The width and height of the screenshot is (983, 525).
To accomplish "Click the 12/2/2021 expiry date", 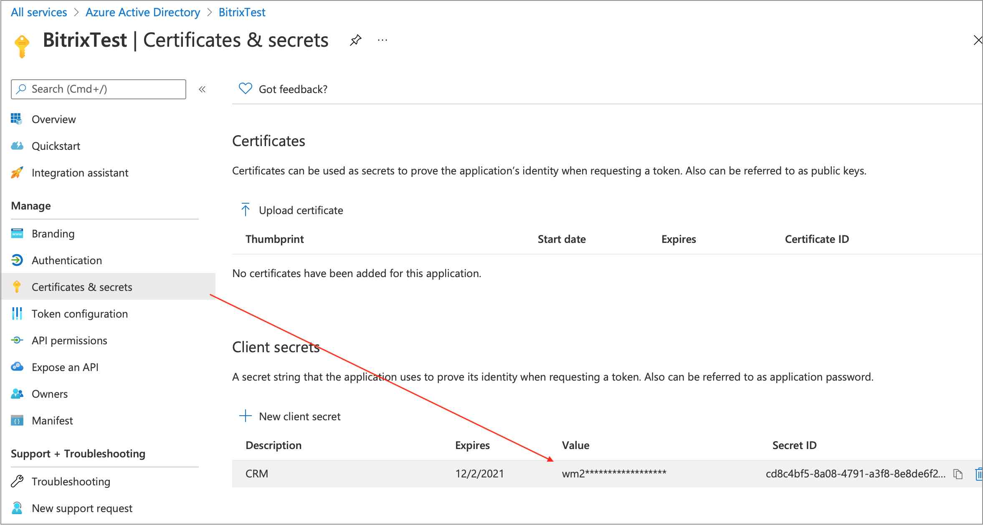I will coord(479,474).
